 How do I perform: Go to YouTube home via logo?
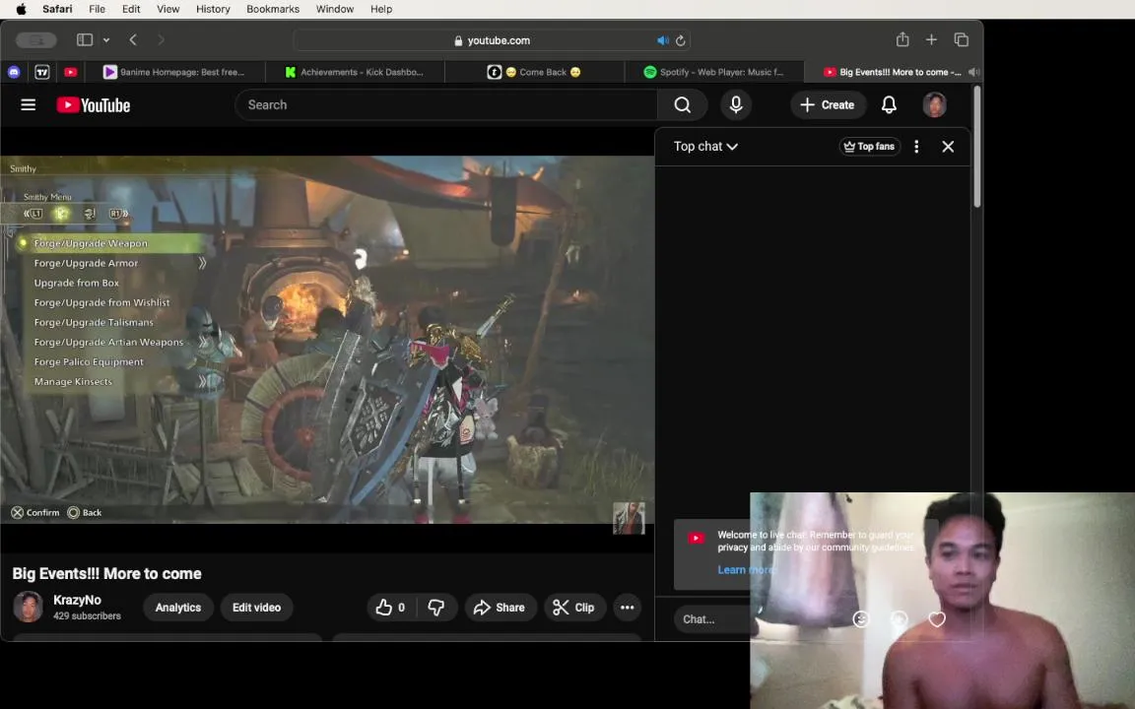click(x=94, y=105)
